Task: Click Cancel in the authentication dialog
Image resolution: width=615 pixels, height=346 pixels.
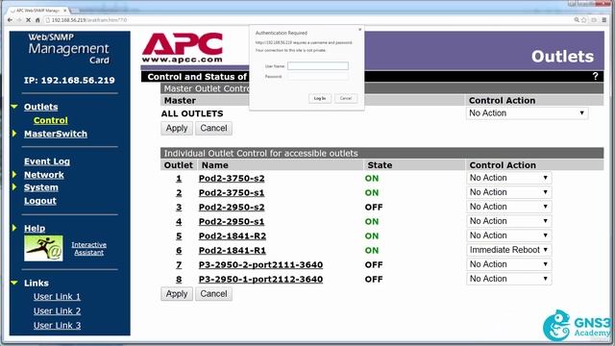Action: click(346, 98)
